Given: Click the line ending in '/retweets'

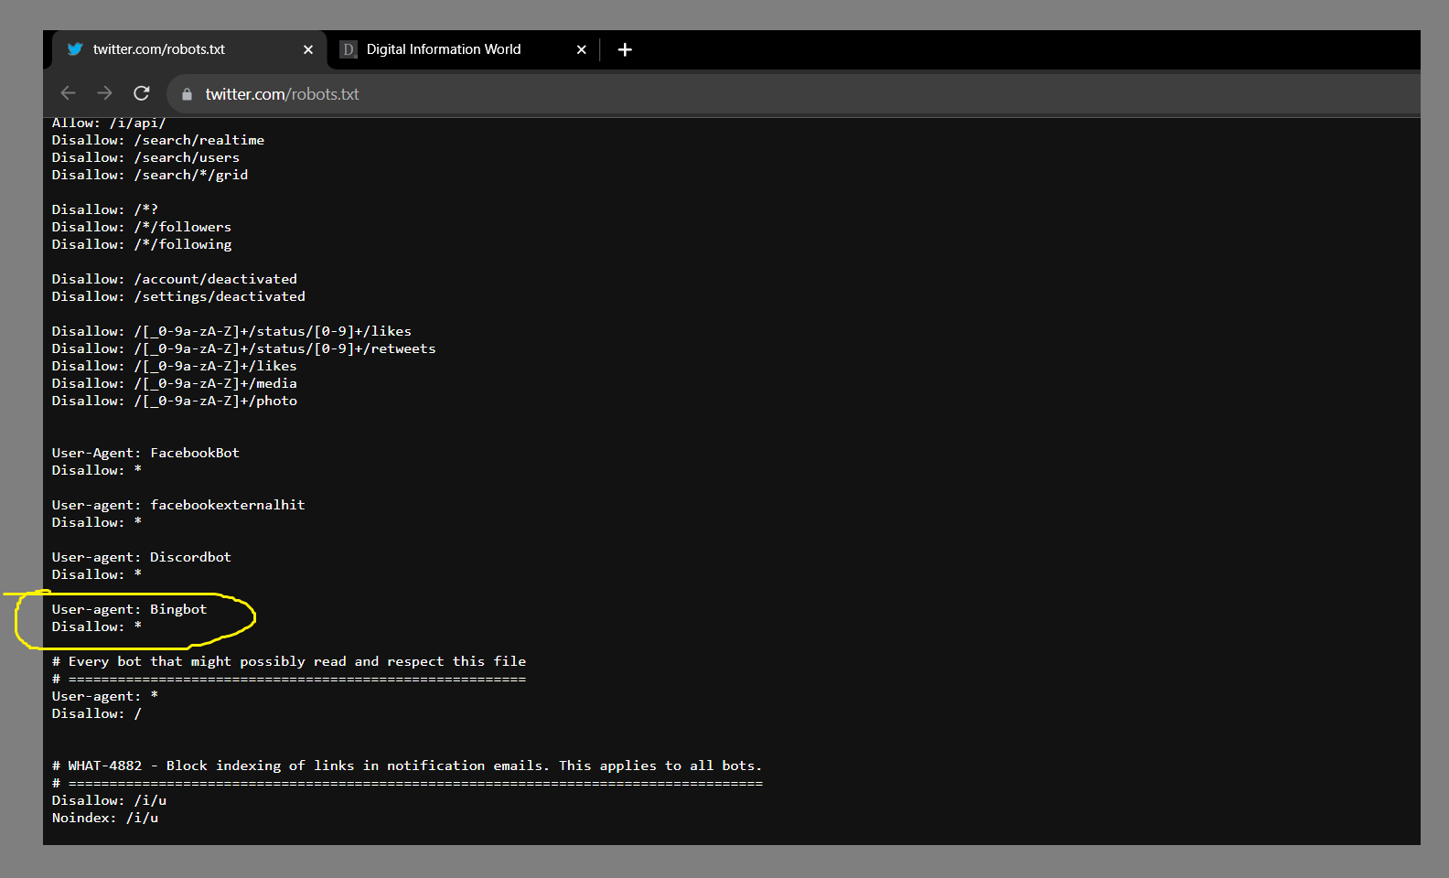Looking at the screenshot, I should (x=244, y=348).
